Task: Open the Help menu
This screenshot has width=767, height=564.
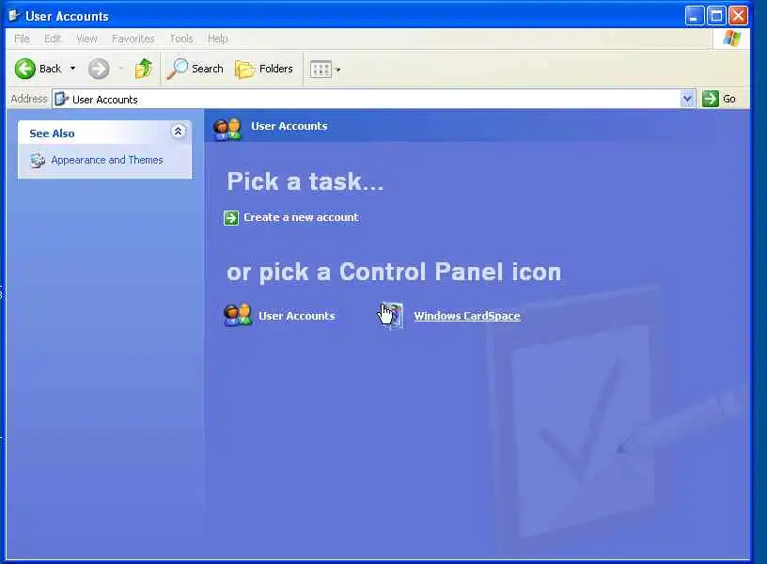Action: click(x=218, y=39)
